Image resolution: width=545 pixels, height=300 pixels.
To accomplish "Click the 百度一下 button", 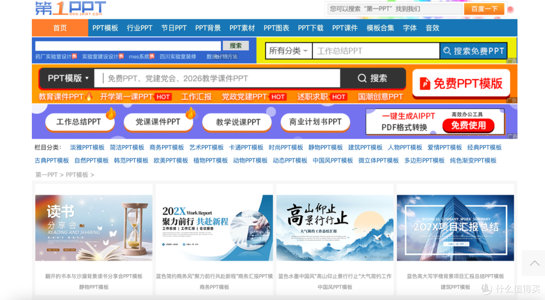I will (x=484, y=9).
